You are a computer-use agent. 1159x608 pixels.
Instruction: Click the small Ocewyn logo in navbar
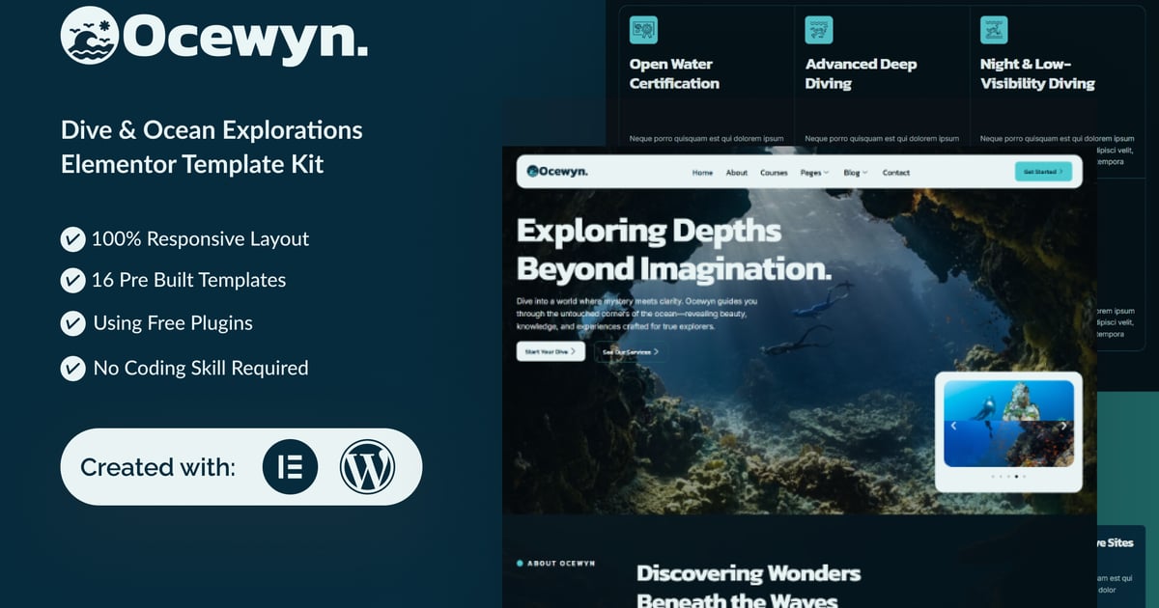[x=557, y=172]
